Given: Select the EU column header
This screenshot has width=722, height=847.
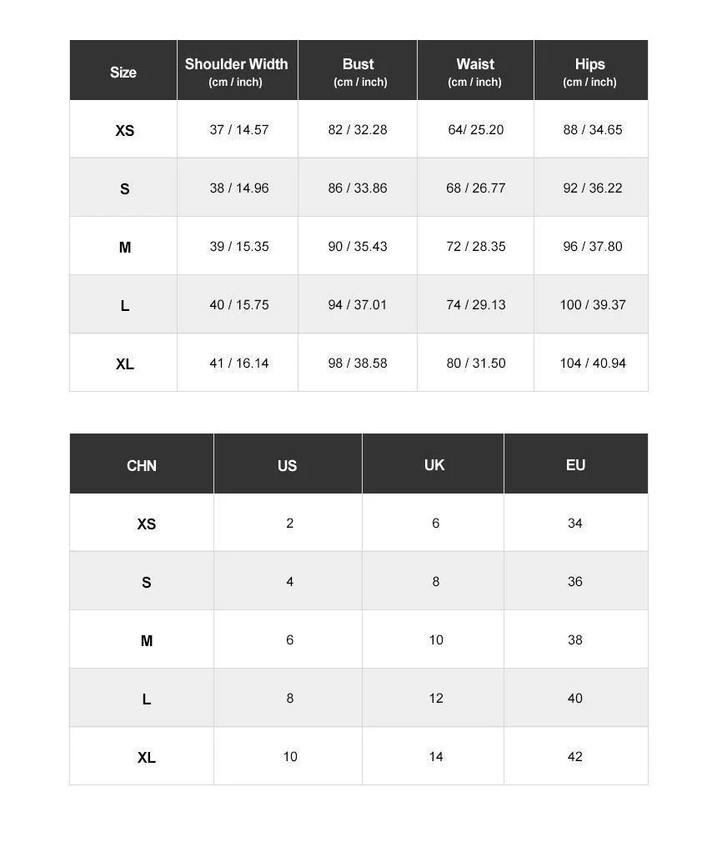Looking at the screenshot, I should point(576,464).
